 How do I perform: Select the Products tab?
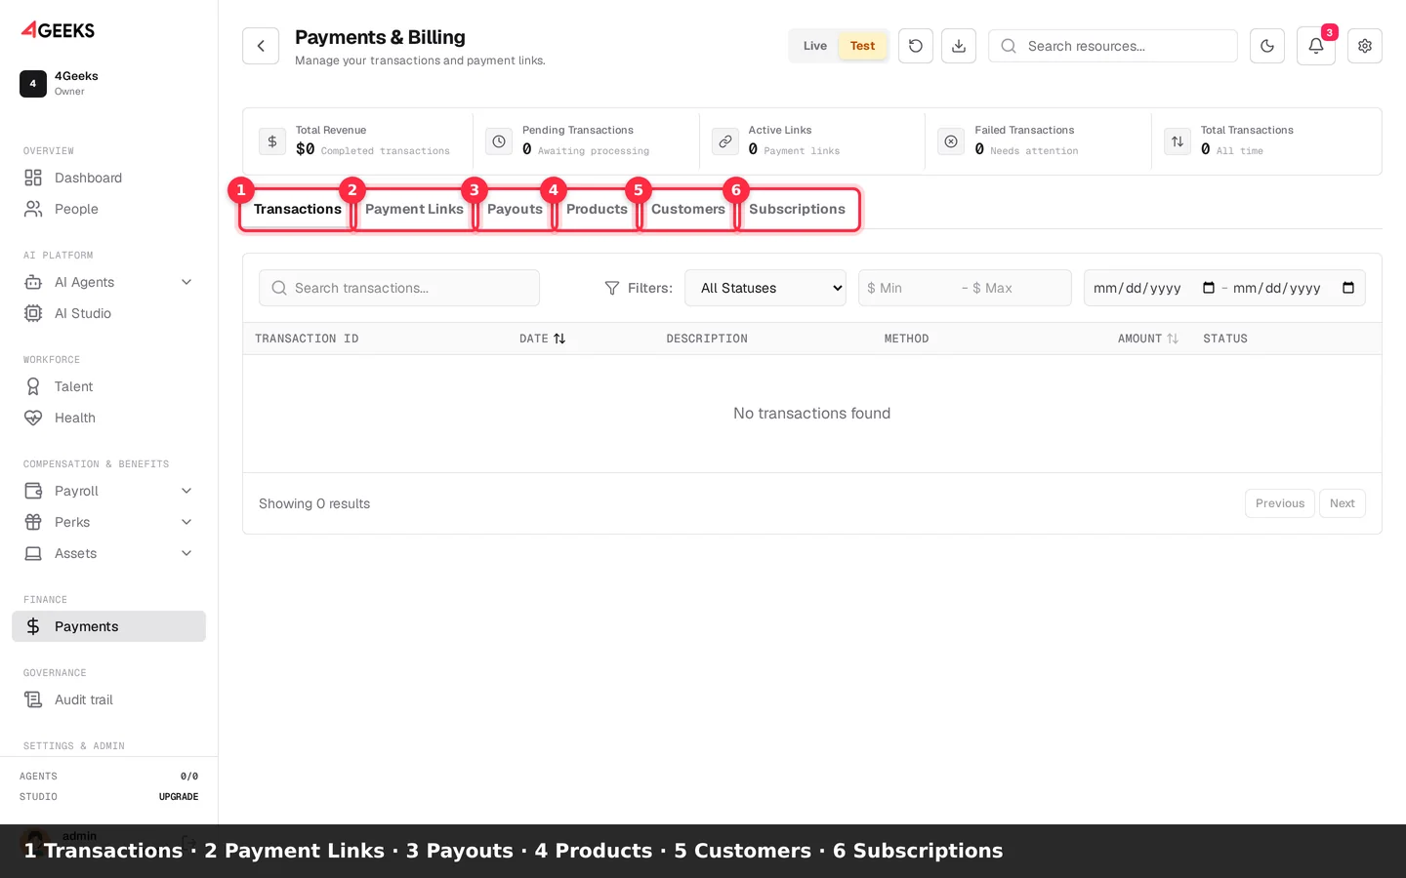point(597,209)
